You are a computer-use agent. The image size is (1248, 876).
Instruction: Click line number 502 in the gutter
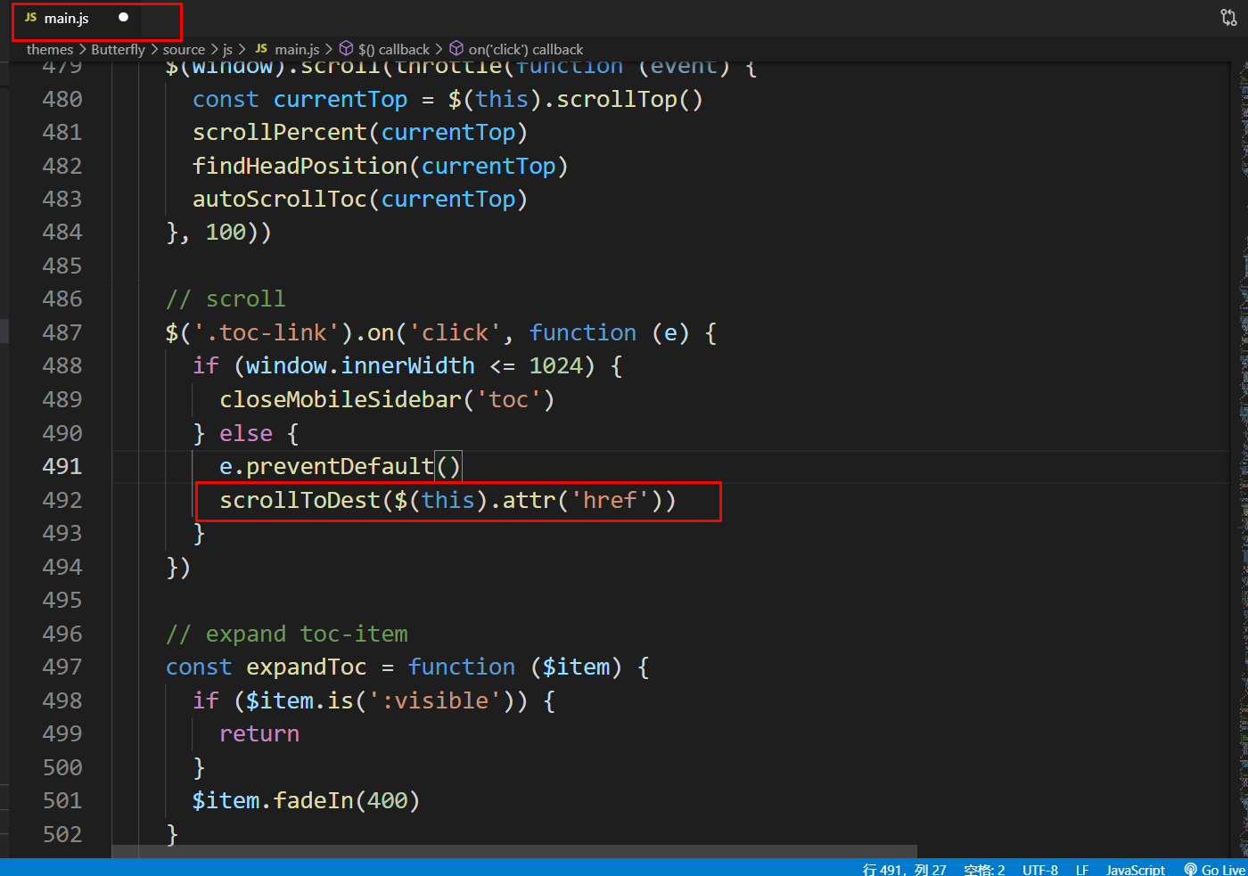tap(62, 834)
